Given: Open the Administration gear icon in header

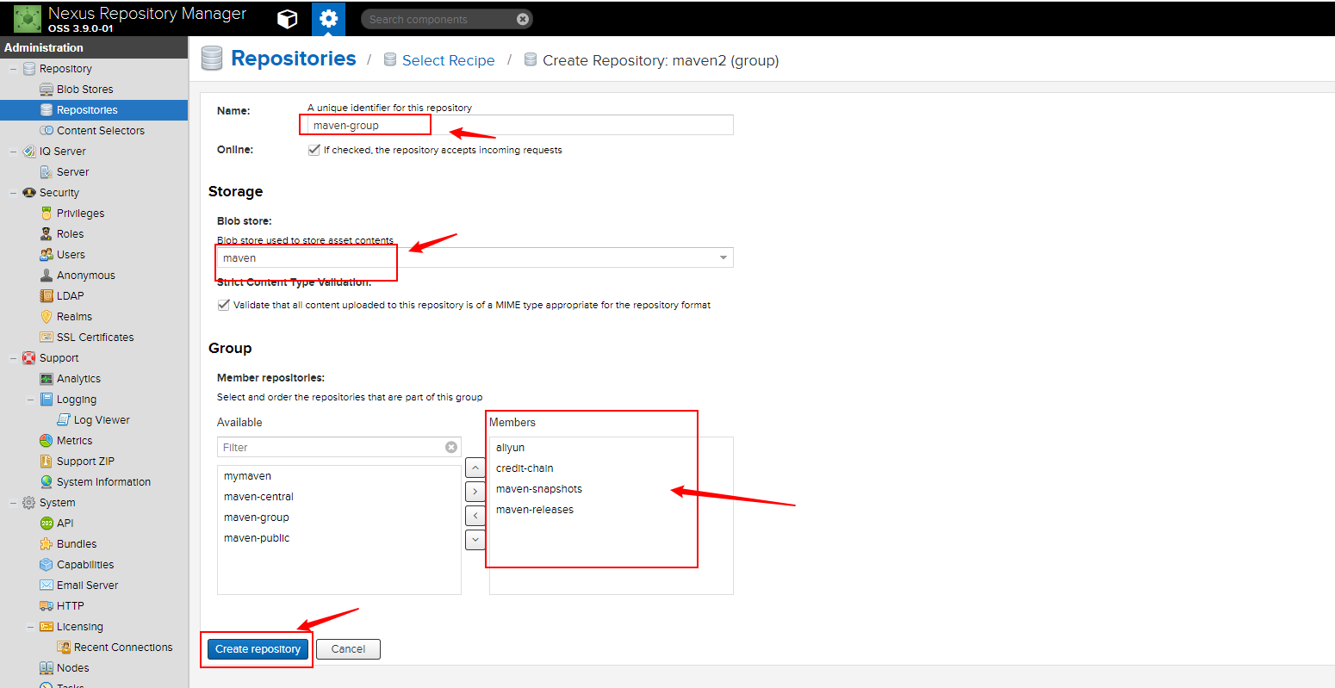Looking at the screenshot, I should click(328, 19).
